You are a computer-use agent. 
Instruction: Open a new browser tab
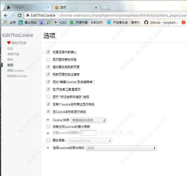(105, 7)
